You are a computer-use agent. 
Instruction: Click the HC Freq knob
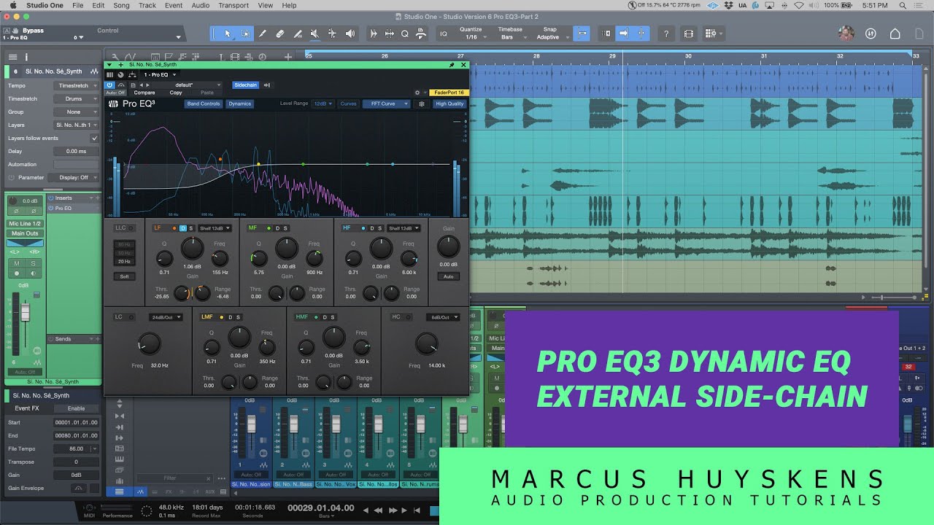(426, 343)
